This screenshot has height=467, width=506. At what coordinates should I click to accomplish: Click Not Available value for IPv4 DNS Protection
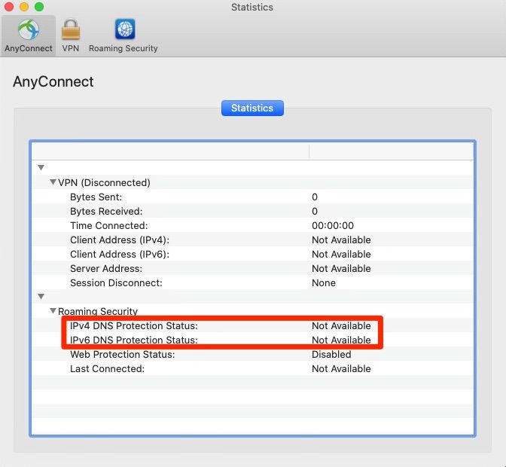341,325
